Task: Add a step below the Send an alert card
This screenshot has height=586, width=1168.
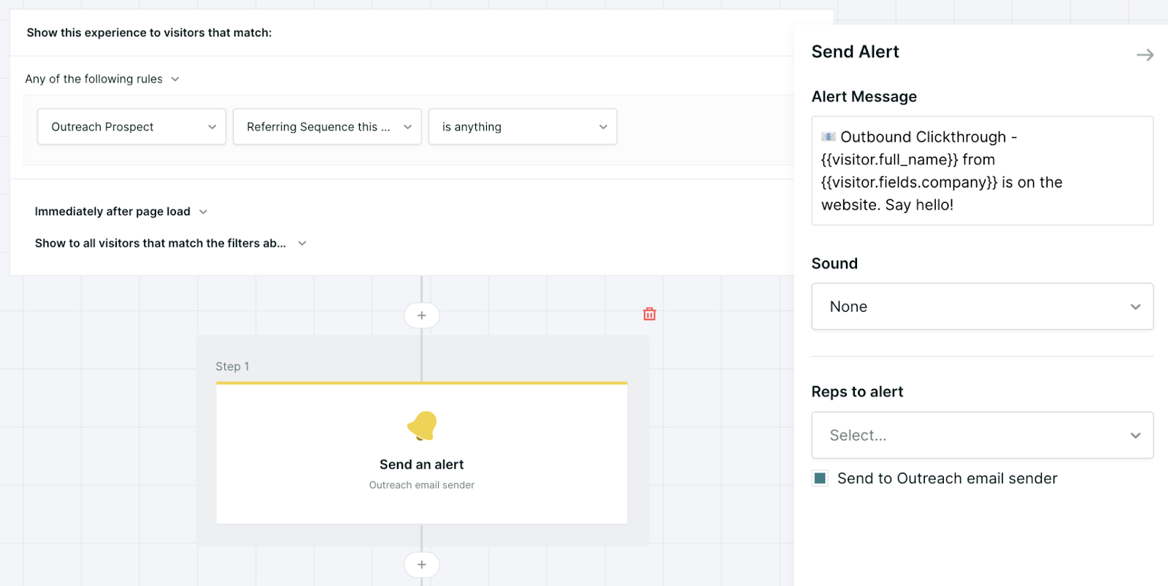Action: pyautogui.click(x=422, y=565)
